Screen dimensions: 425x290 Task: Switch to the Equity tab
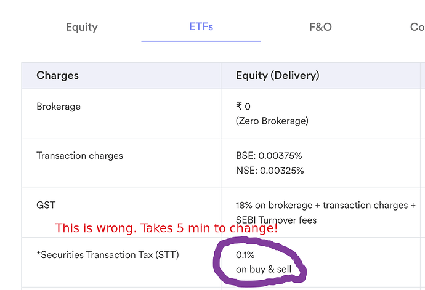pyautogui.click(x=81, y=27)
